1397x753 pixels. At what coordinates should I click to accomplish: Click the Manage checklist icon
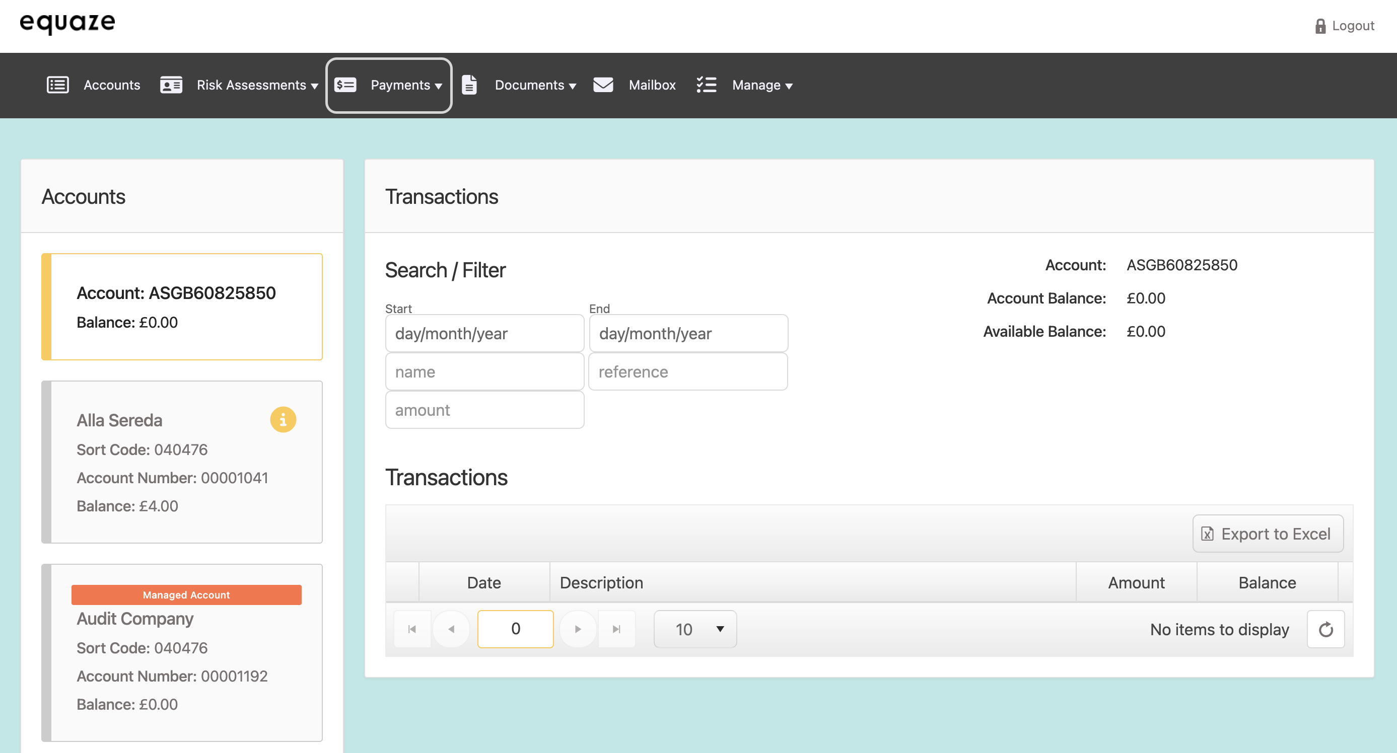coord(706,85)
